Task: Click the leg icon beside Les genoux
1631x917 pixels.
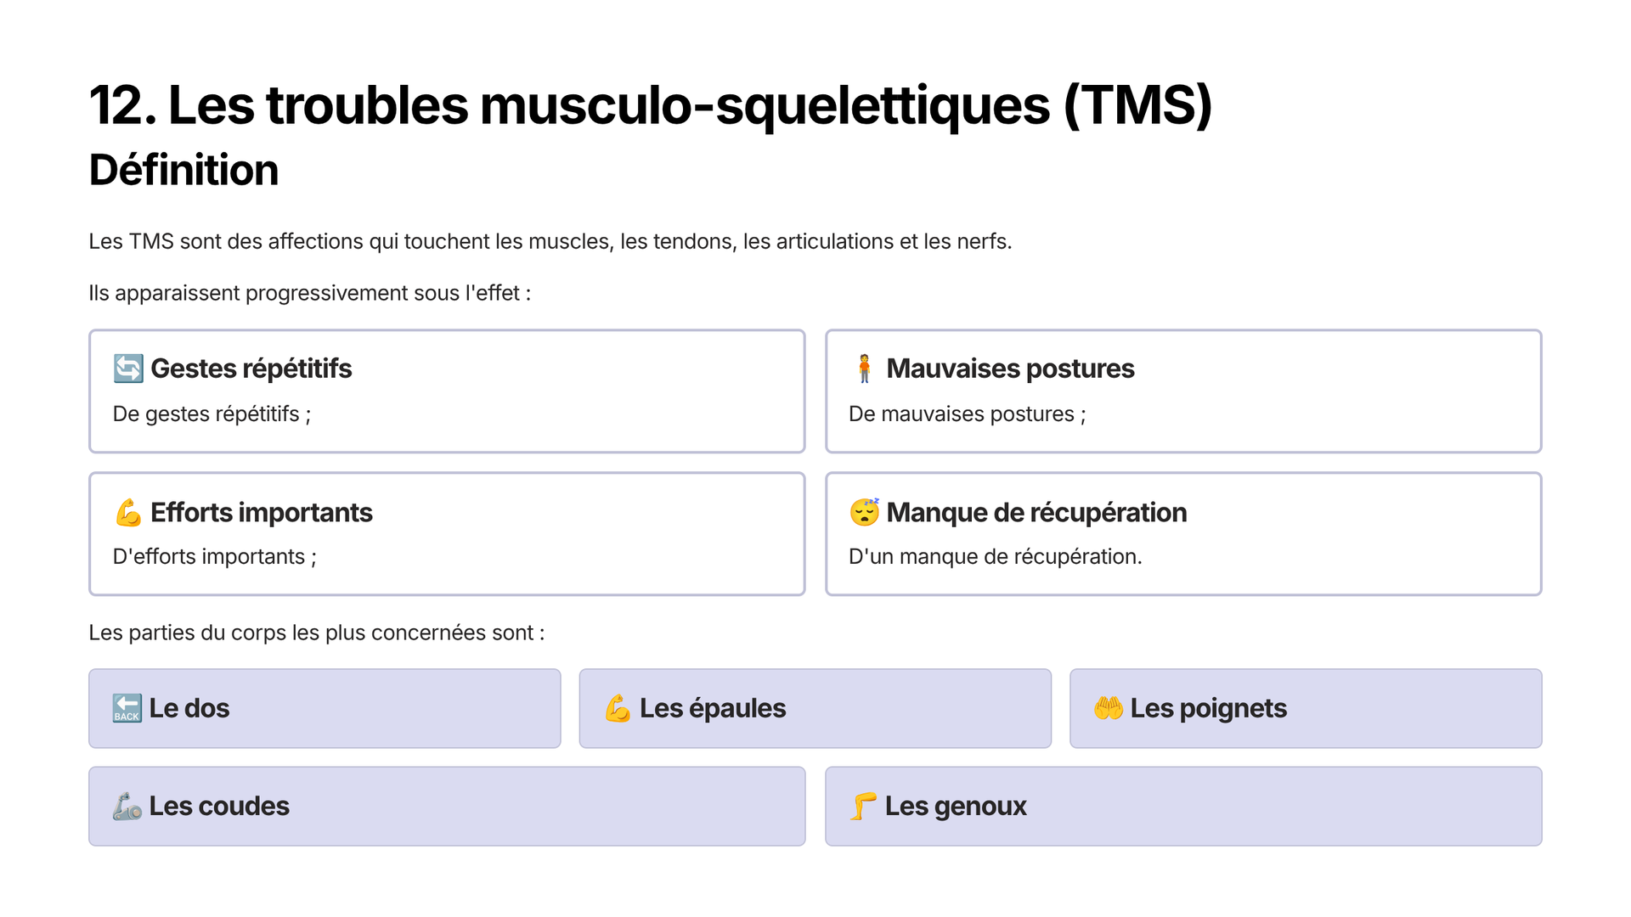Action: tap(863, 806)
